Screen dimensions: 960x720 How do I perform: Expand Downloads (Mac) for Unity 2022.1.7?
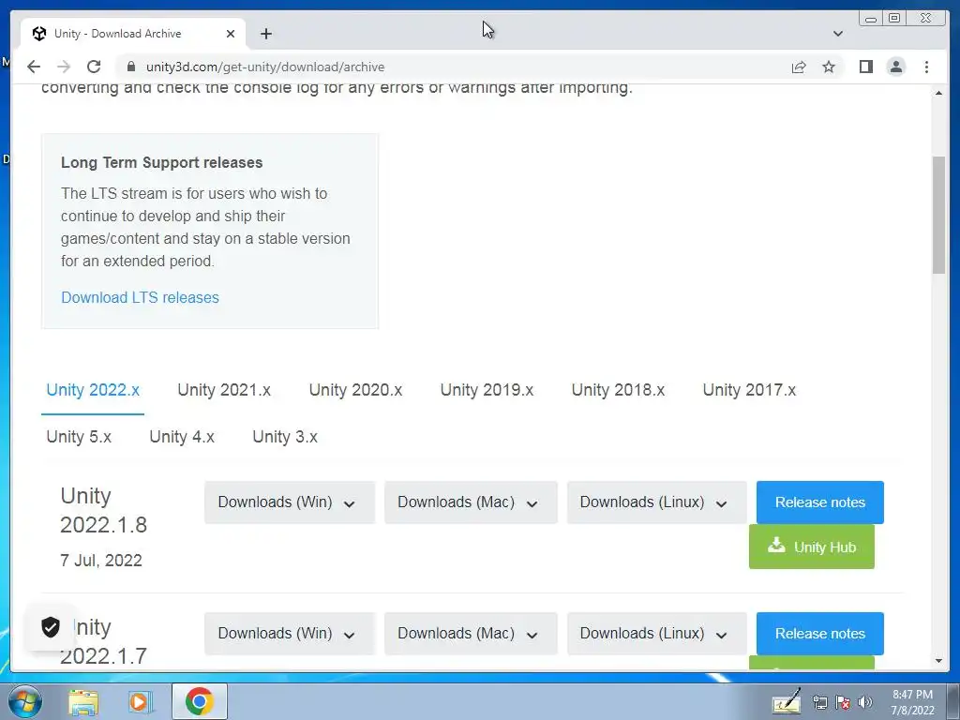pyautogui.click(x=471, y=634)
